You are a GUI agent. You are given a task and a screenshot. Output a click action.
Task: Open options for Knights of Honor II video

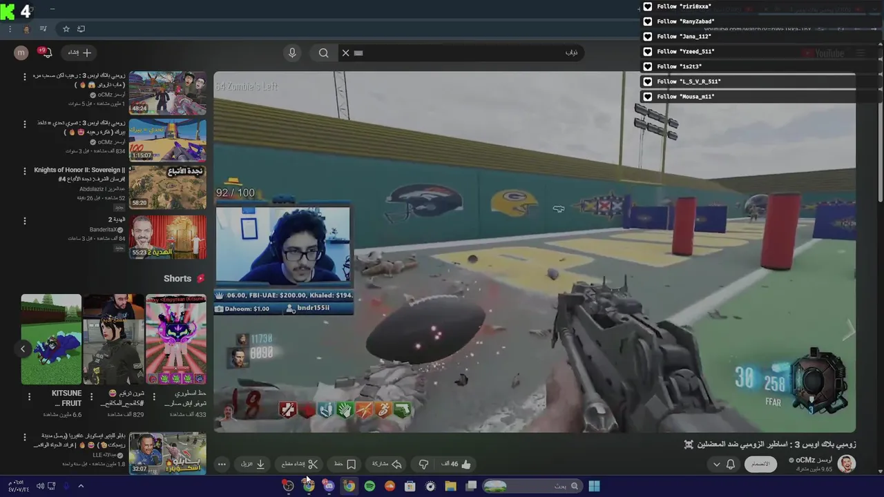25,171
